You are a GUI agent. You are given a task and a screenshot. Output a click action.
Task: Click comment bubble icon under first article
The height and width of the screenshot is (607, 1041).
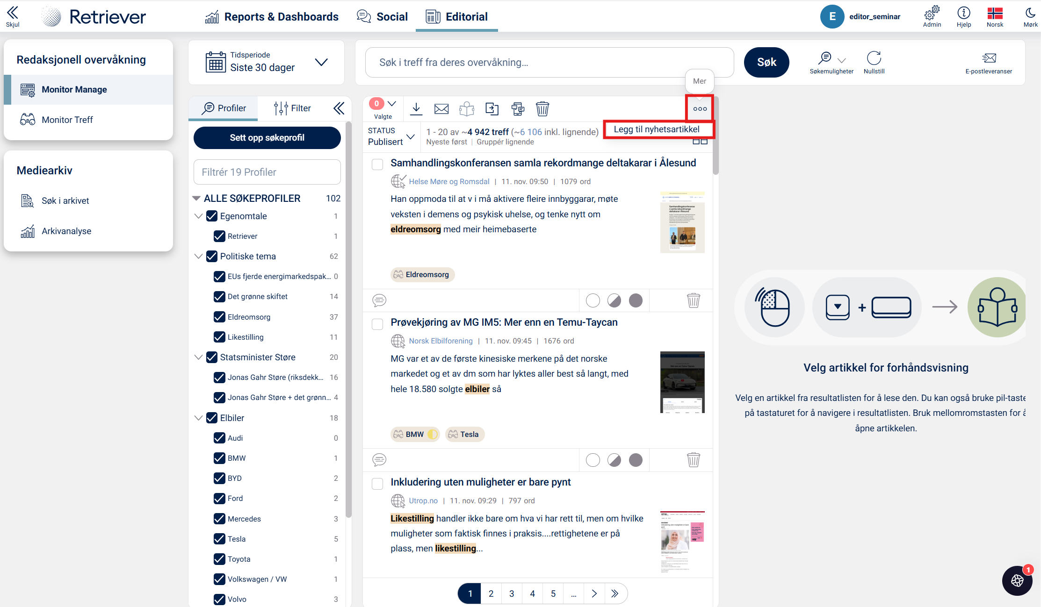pyautogui.click(x=379, y=300)
